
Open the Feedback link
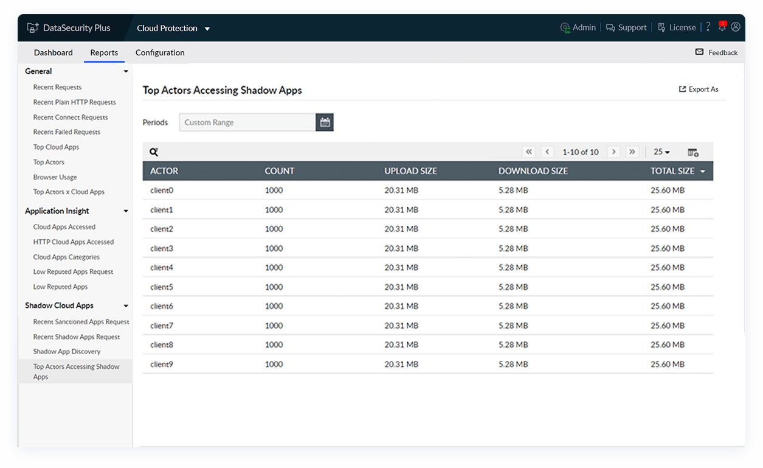(x=716, y=53)
